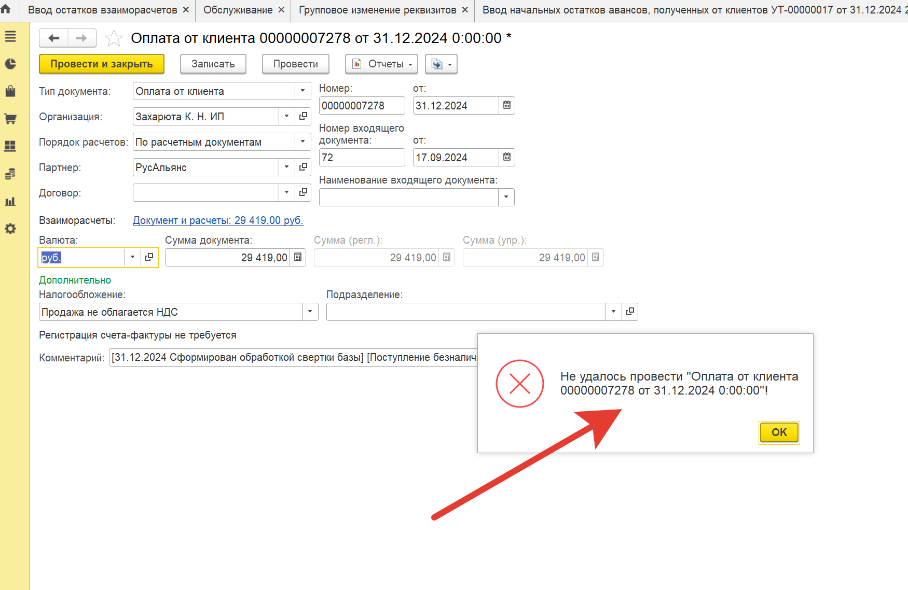
Task: Open the Документ и расчеты link
Action: (218, 220)
